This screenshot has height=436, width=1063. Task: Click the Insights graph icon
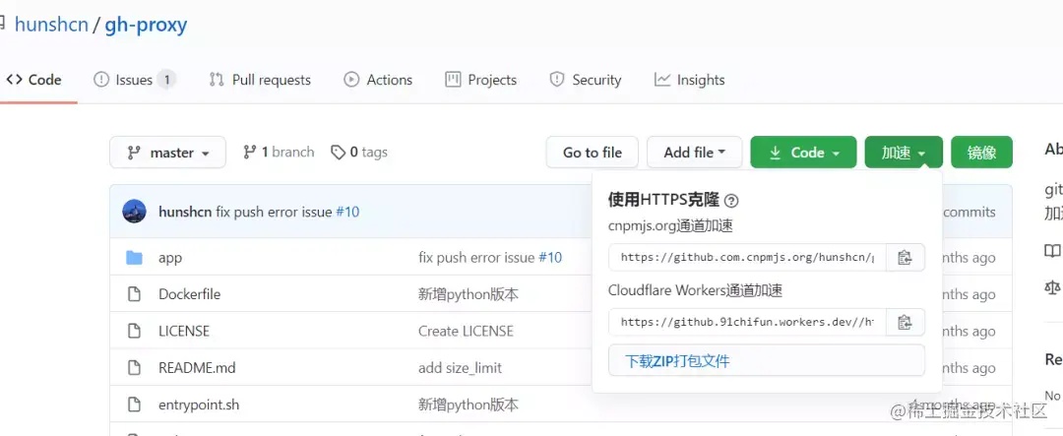(661, 80)
